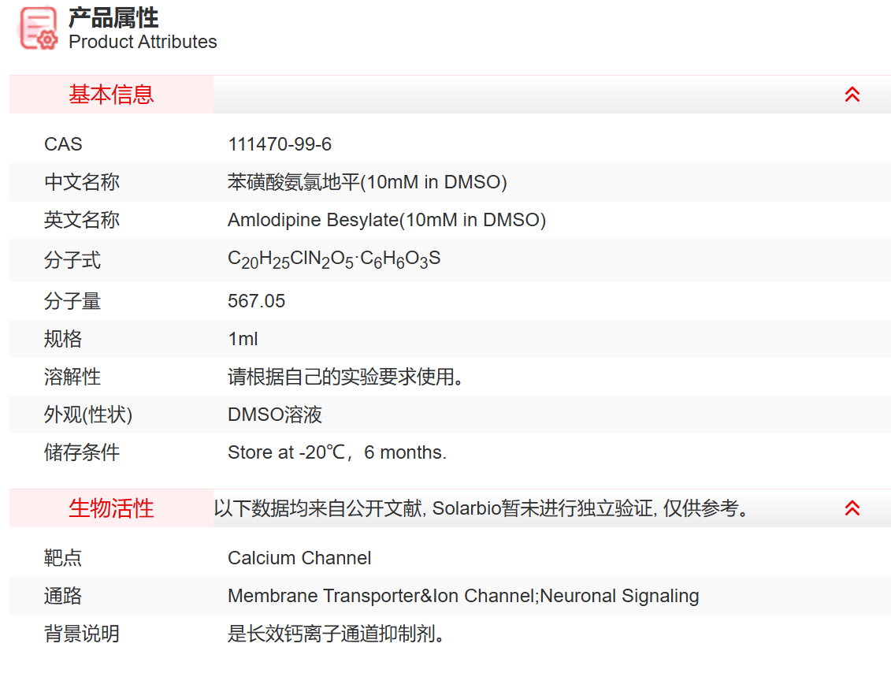Select the DMSO溶液 appearance value
The width and height of the screenshot is (891, 677).
coord(274,415)
